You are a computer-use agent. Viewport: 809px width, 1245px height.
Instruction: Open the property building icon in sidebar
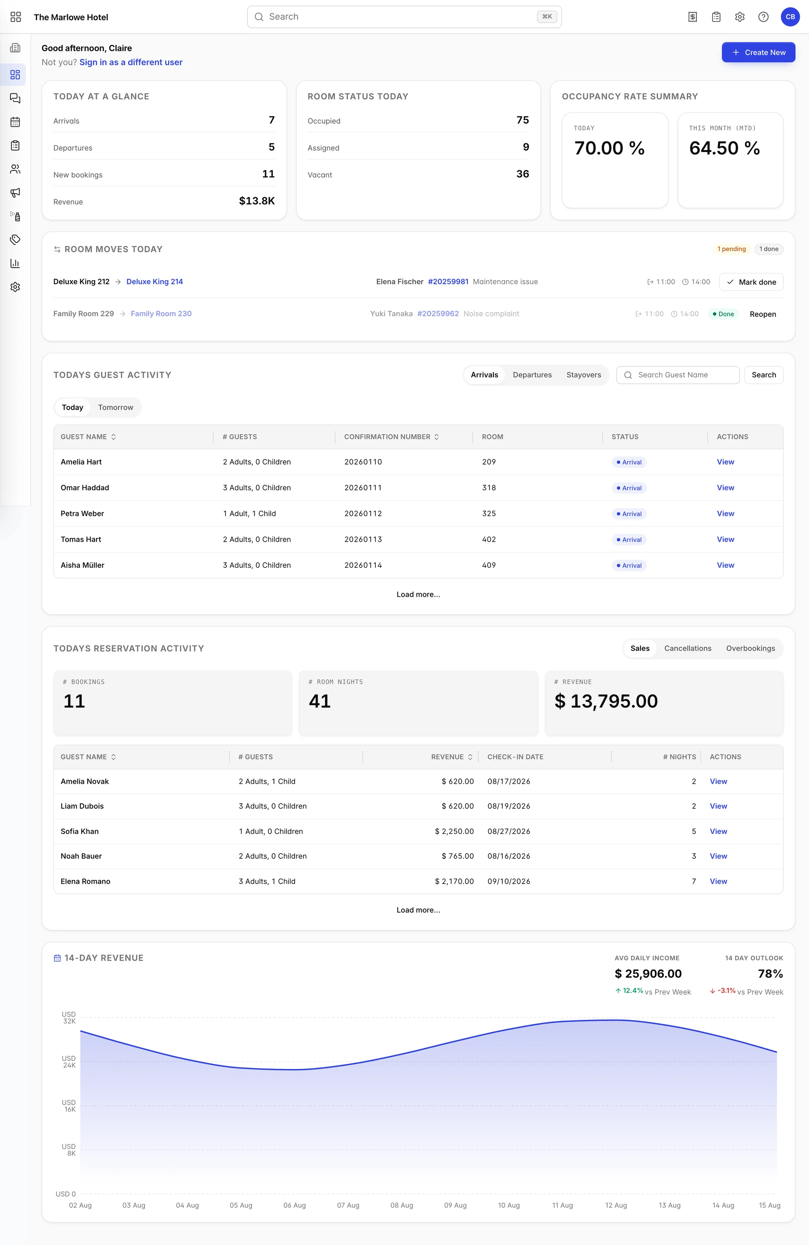pos(15,48)
